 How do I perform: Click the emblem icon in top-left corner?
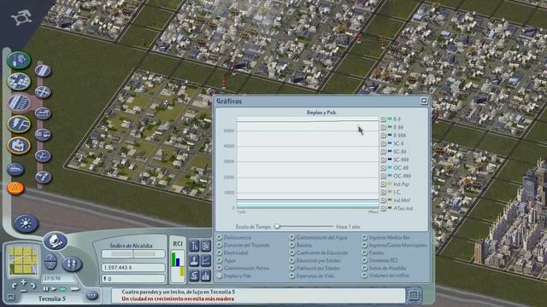coord(21,17)
